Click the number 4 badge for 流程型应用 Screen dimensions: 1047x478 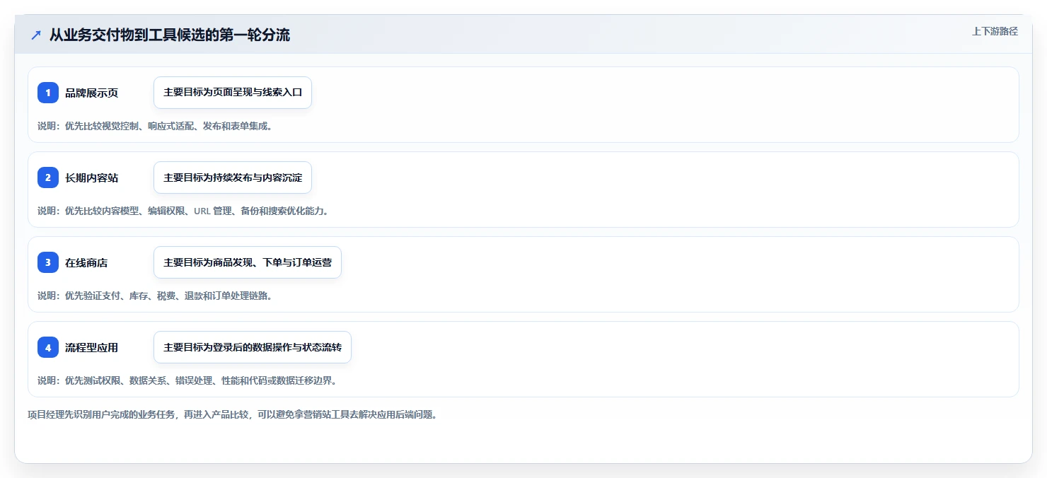tap(48, 347)
